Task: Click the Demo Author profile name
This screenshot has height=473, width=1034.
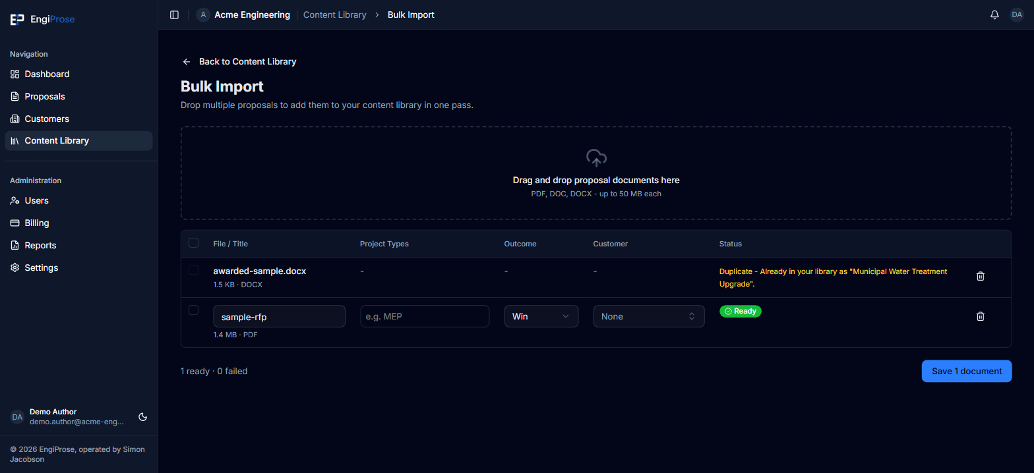Action: click(53, 412)
